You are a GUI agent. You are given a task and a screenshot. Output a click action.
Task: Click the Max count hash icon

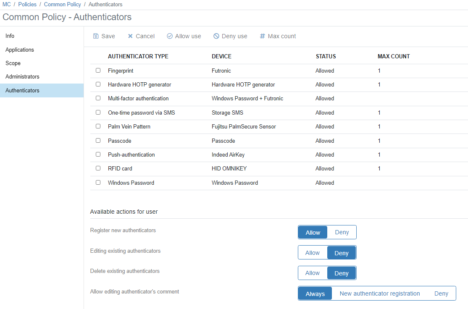(263, 36)
